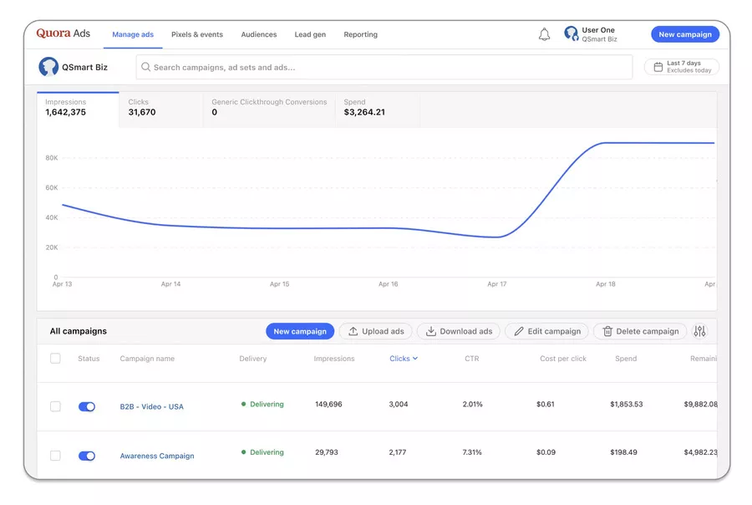Disable delivery for B2B - Video - USA
The height and width of the screenshot is (505, 752).
(x=87, y=406)
